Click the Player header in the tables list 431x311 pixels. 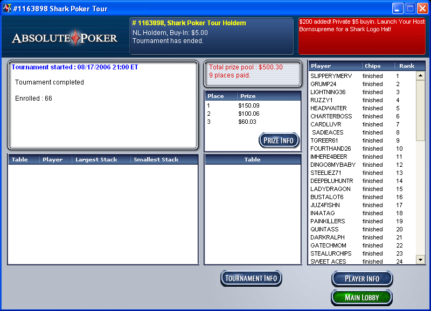(x=55, y=159)
